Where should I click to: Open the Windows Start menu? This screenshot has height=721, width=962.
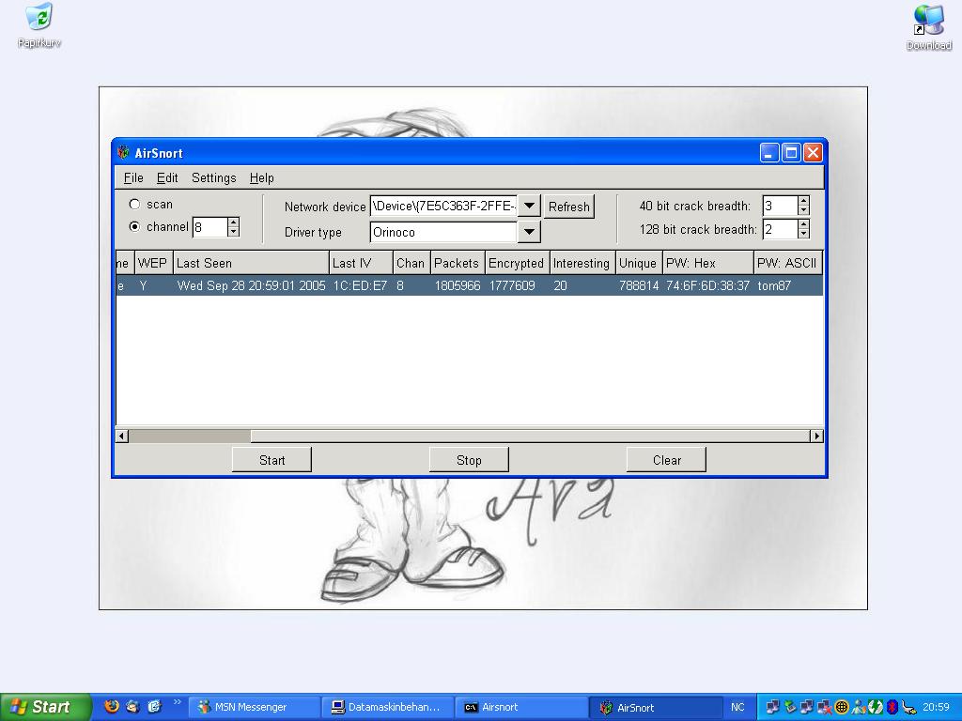point(45,707)
